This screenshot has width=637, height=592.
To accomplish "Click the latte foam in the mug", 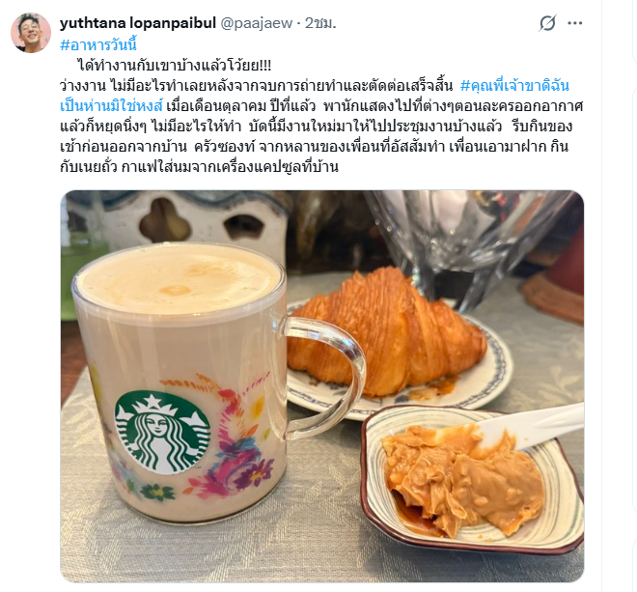I will [178, 278].
